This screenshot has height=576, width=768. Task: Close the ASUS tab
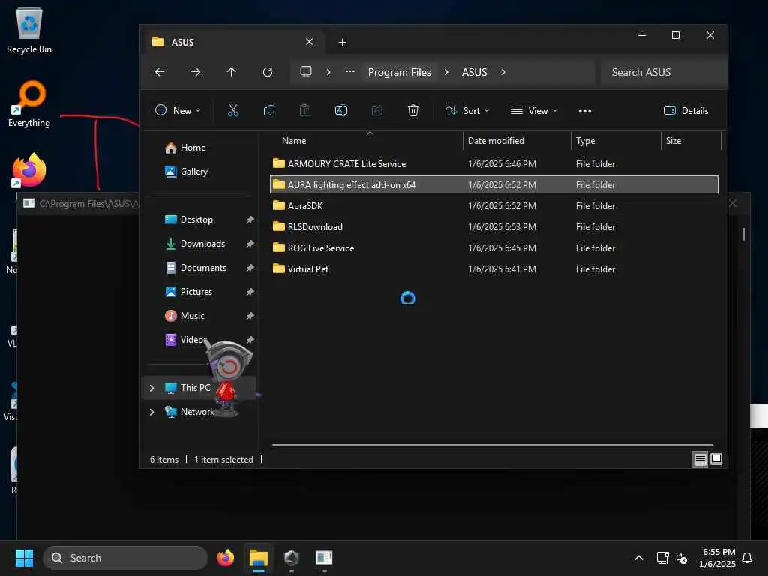(x=310, y=42)
